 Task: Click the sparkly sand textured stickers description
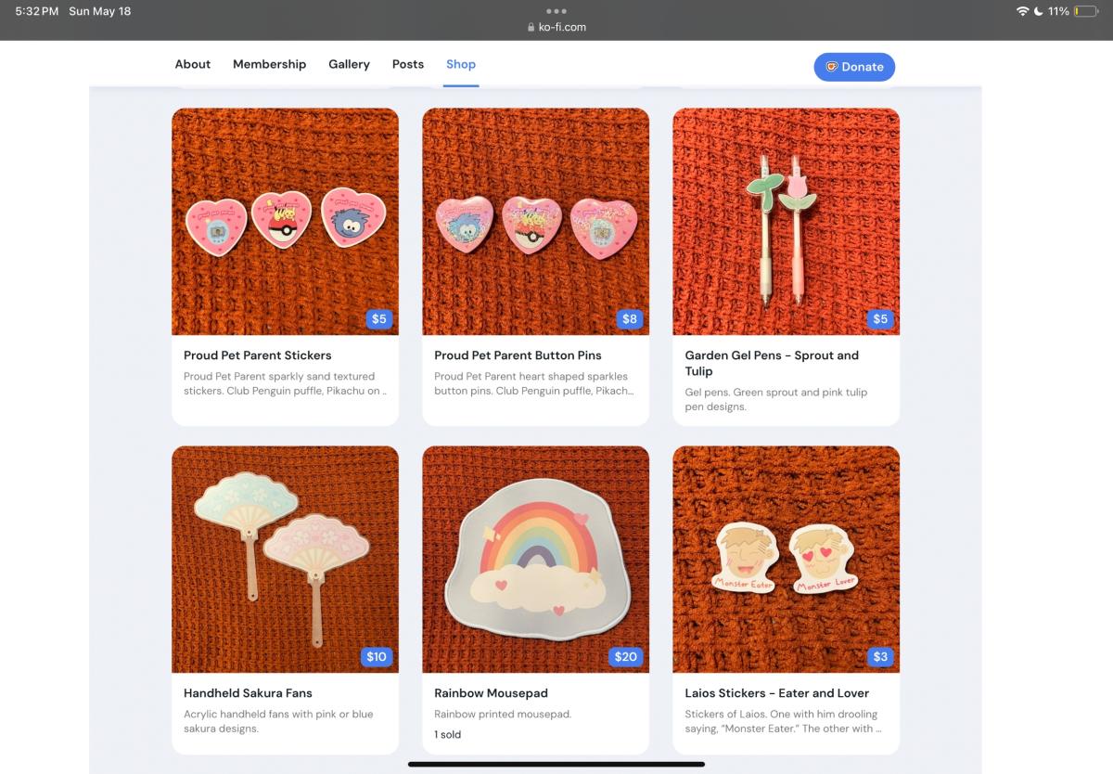pos(285,383)
